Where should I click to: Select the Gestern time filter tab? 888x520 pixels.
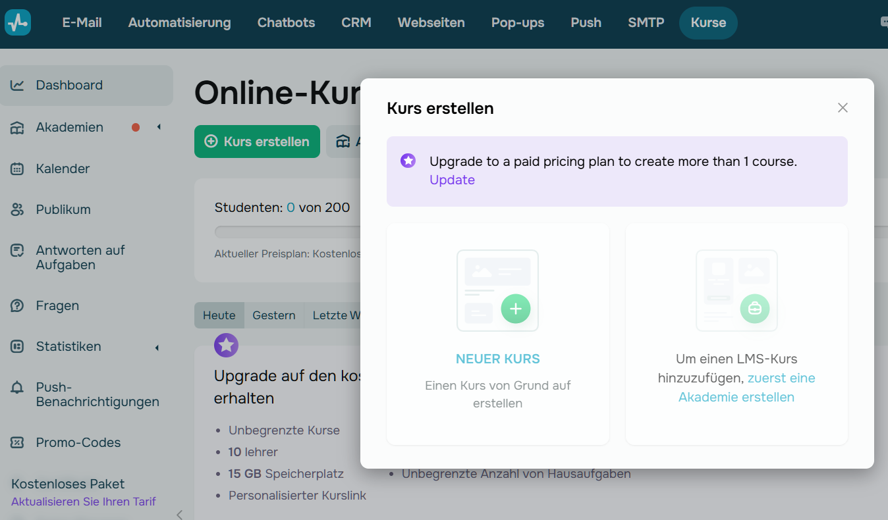[x=274, y=315]
